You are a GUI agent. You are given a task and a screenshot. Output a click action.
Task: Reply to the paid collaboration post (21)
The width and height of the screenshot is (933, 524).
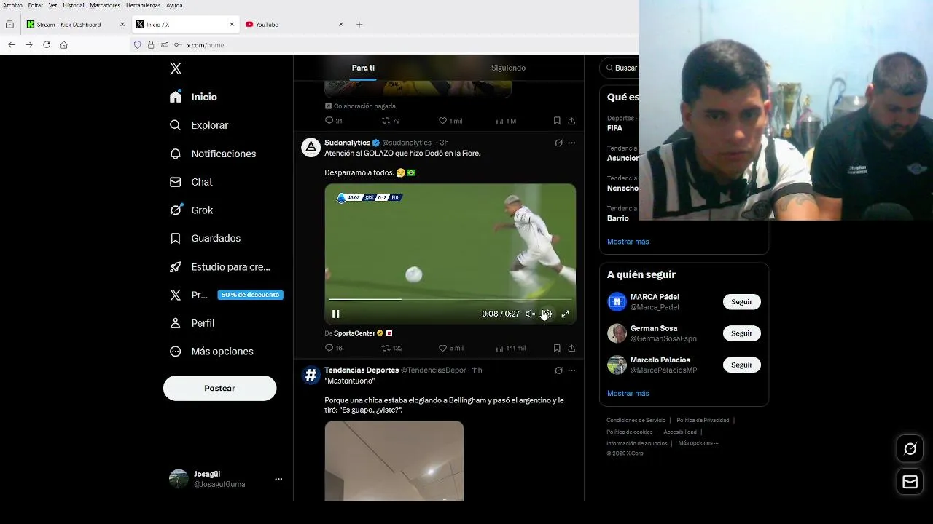tap(334, 121)
